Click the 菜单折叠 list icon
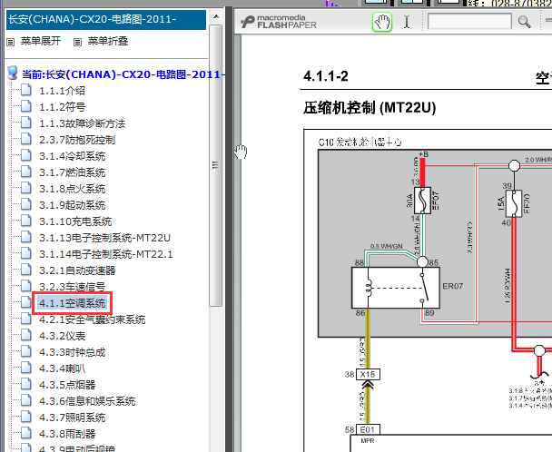 point(77,43)
